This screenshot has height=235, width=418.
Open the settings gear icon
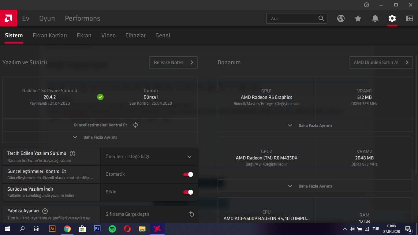pyautogui.click(x=392, y=18)
